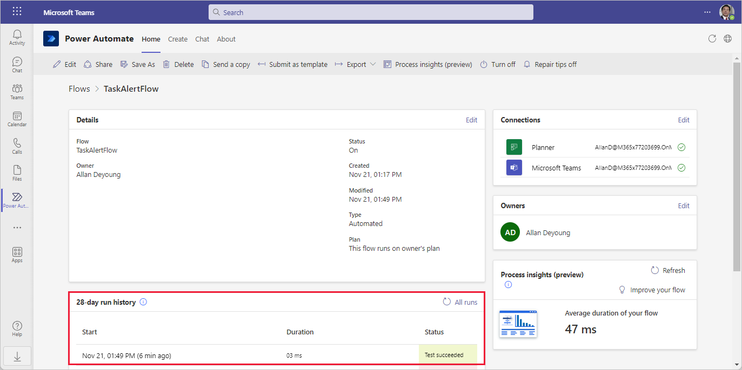Click the Nov 21, 01:49 PM run row
Image resolution: width=742 pixels, height=370 pixels.
click(x=277, y=355)
